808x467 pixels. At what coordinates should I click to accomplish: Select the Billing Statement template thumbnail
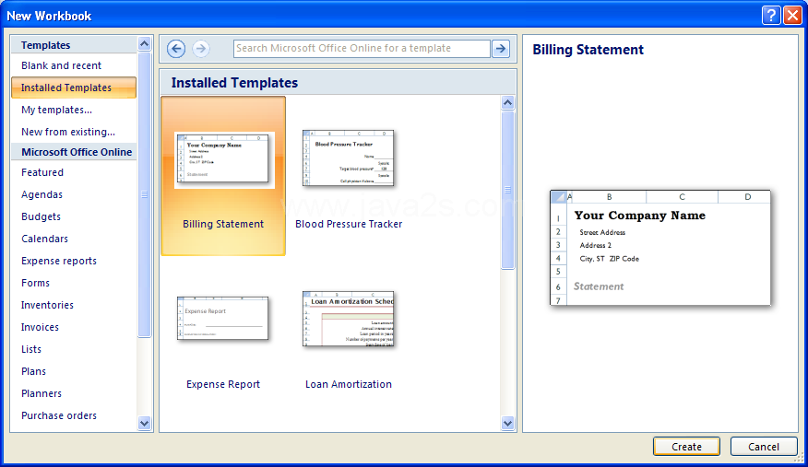click(223, 159)
